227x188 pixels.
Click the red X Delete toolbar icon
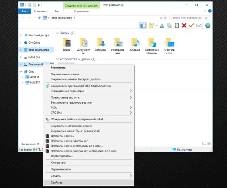[x=184, y=25]
